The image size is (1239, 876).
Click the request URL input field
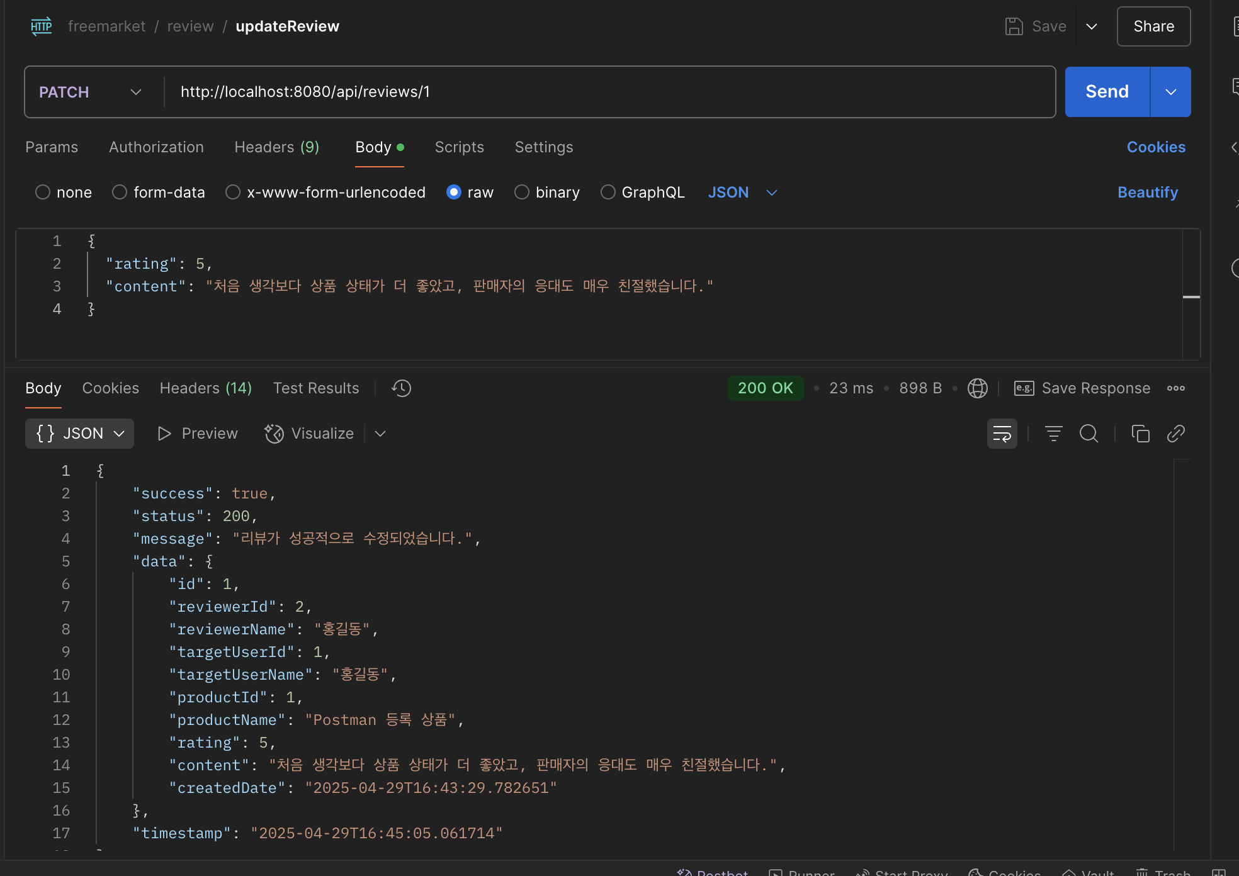coord(604,92)
